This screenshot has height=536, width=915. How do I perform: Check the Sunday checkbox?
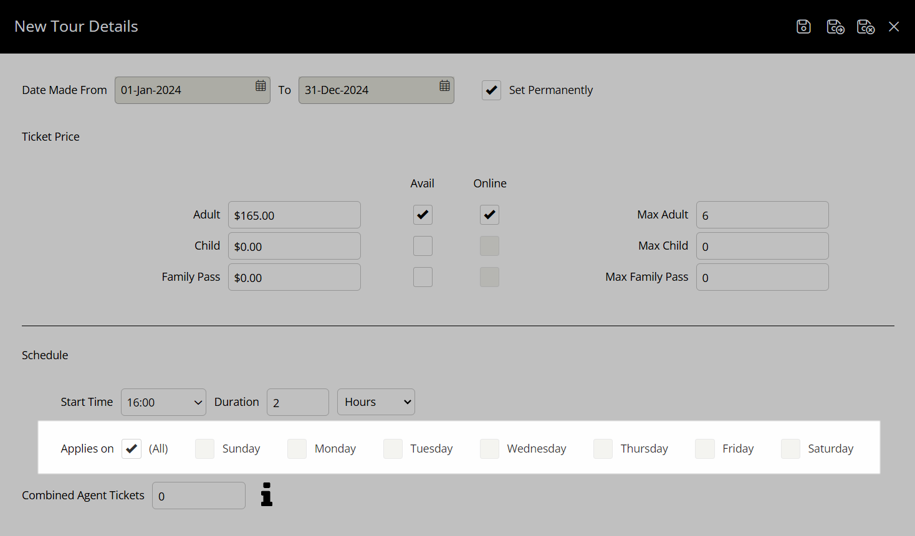tap(204, 449)
